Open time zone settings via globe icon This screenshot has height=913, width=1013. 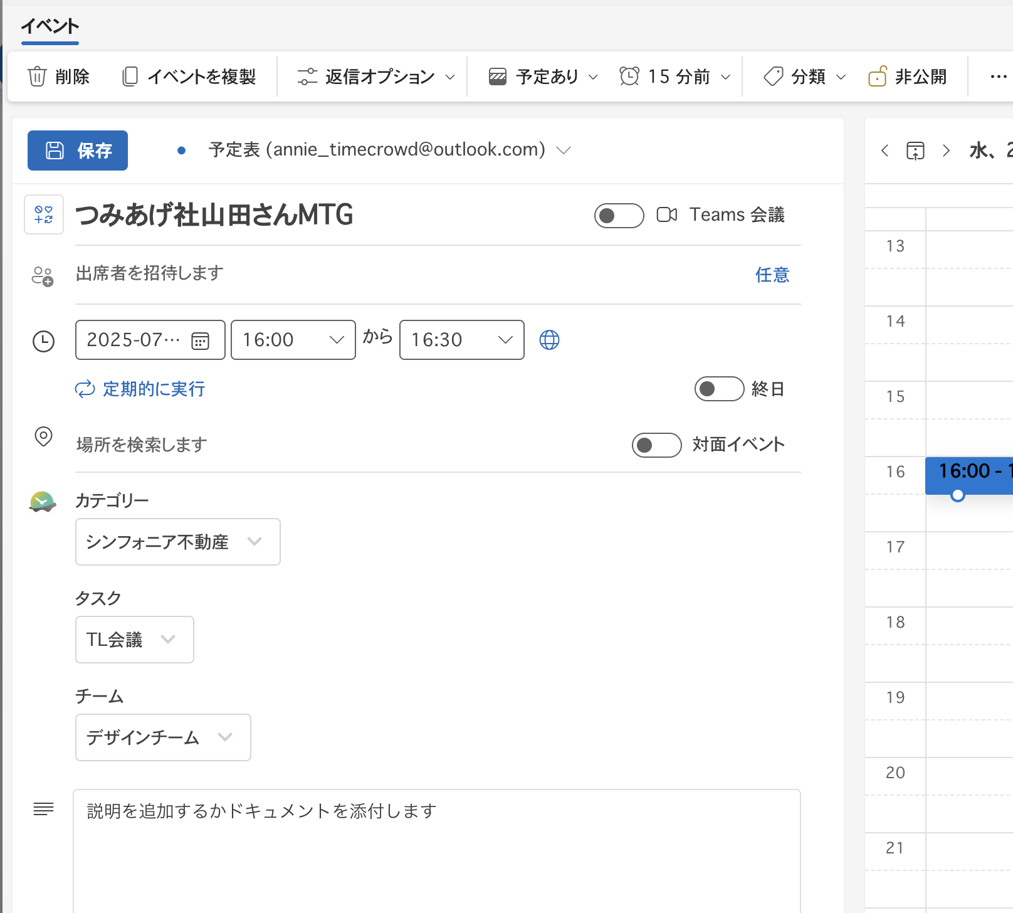(549, 340)
